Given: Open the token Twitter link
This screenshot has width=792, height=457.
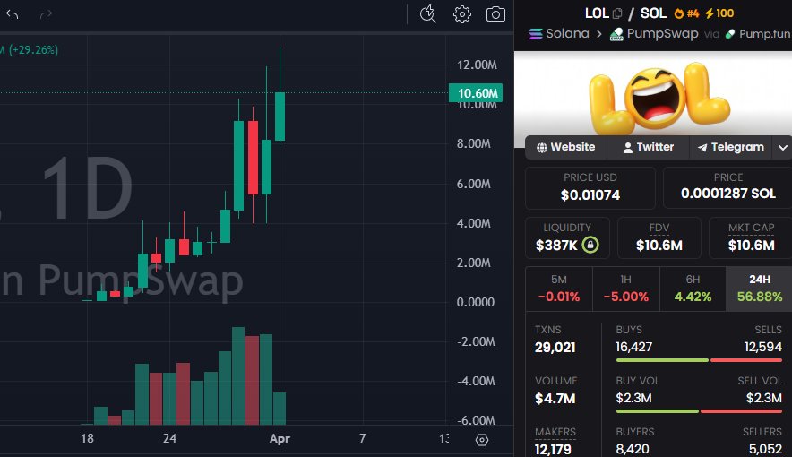Looking at the screenshot, I should 648,147.
